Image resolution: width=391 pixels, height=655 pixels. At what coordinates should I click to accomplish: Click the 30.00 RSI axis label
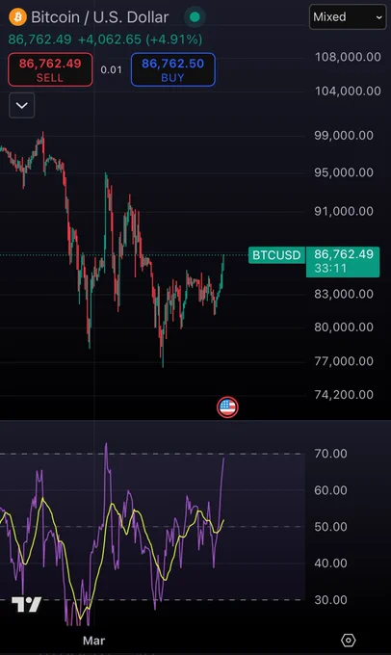330,600
